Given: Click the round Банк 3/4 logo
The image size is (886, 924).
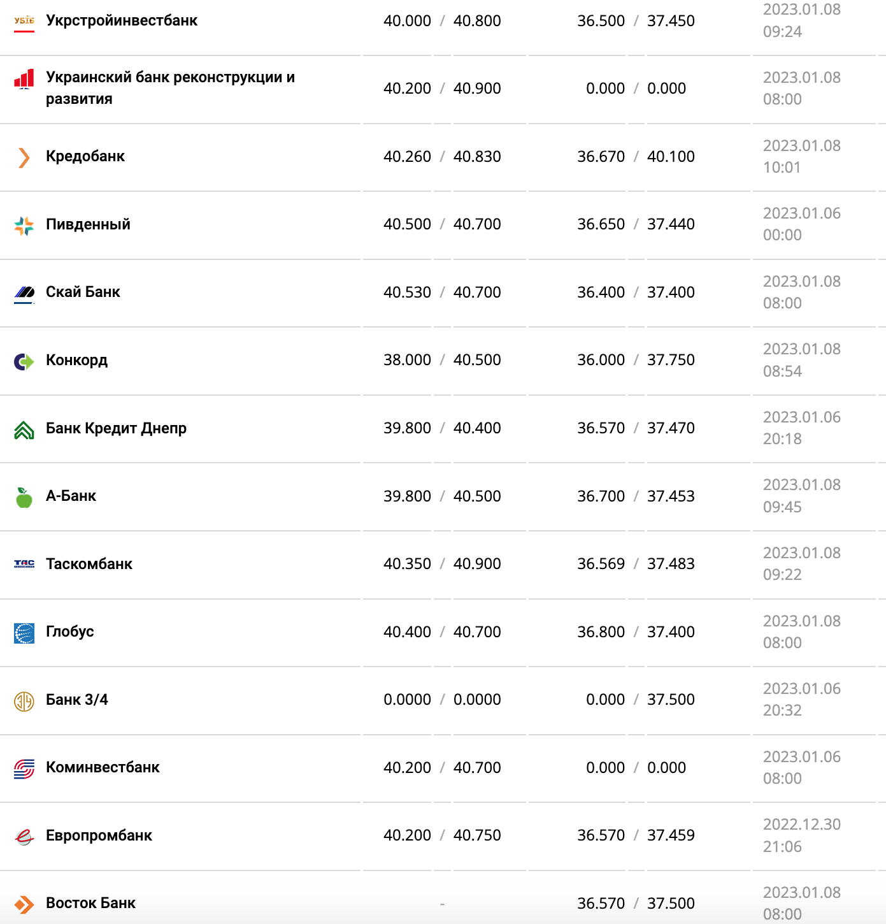Looking at the screenshot, I should 24,701.
